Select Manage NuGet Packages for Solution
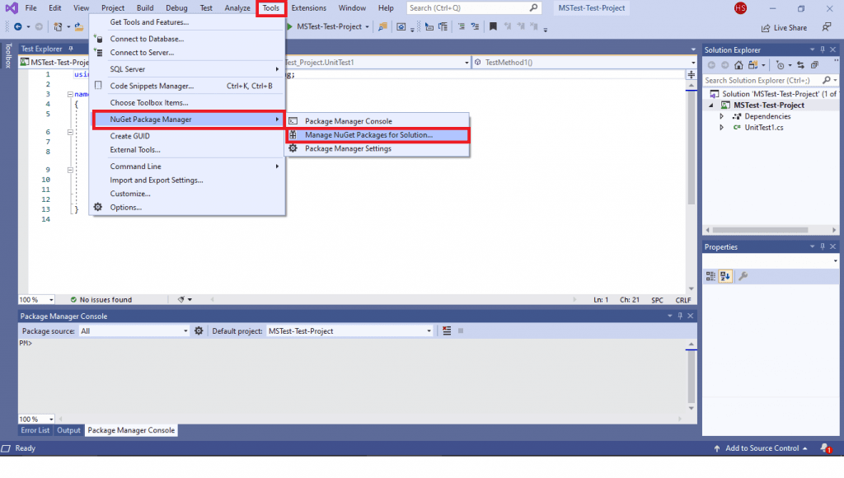844x478 pixels. click(x=370, y=134)
